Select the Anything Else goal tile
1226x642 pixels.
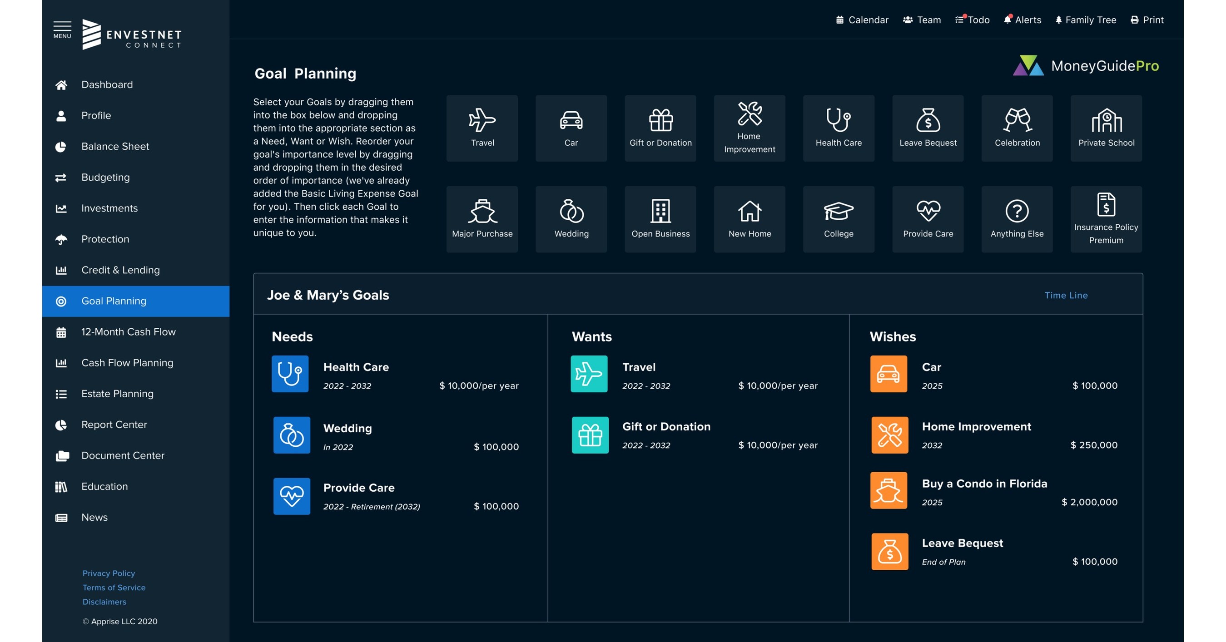1017,219
